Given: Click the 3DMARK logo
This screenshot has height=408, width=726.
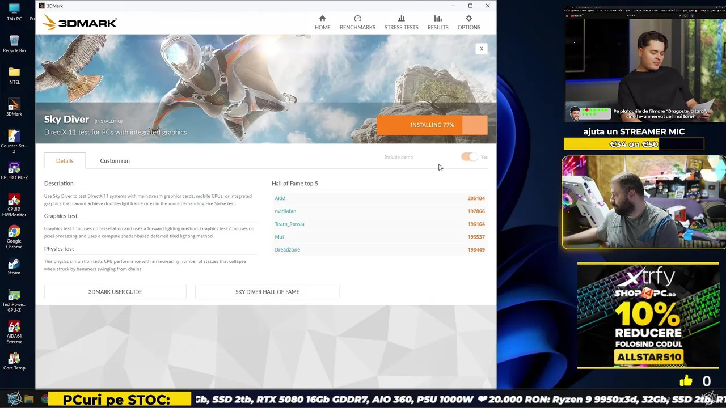Looking at the screenshot, I should (x=79, y=23).
